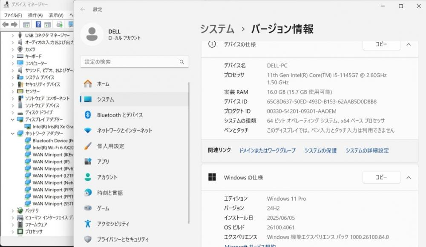Screen dimensions: 426x247
Task: Open ゲーム settings category
Action: click(134, 208)
